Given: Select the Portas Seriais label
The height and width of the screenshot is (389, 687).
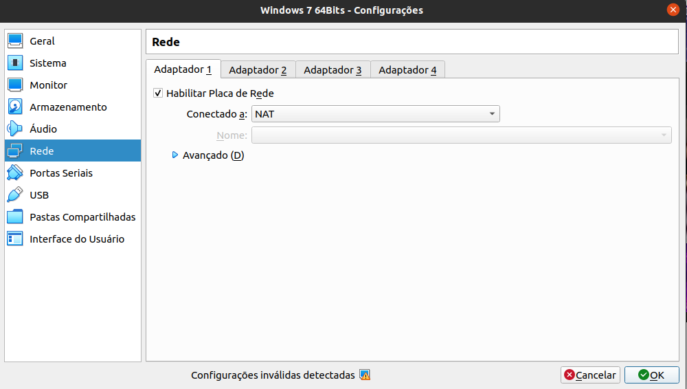Looking at the screenshot, I should tap(61, 173).
